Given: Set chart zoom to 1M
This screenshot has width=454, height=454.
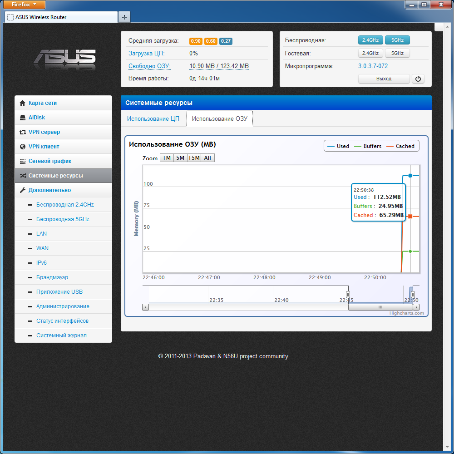Looking at the screenshot, I should pyautogui.click(x=167, y=158).
